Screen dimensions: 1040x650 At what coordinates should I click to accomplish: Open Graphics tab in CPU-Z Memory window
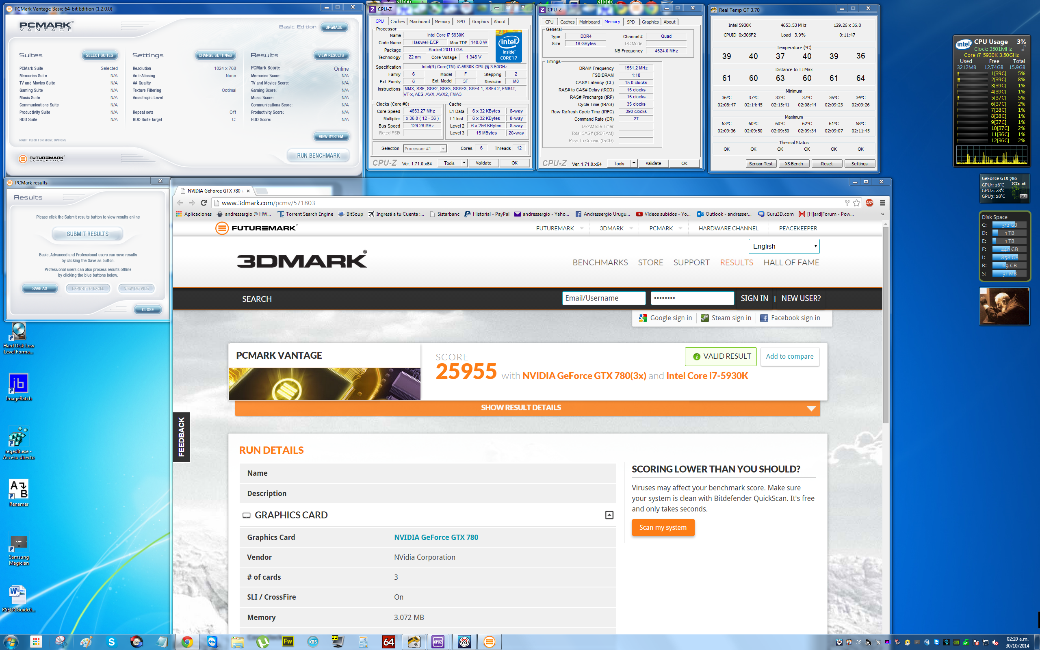tap(650, 22)
